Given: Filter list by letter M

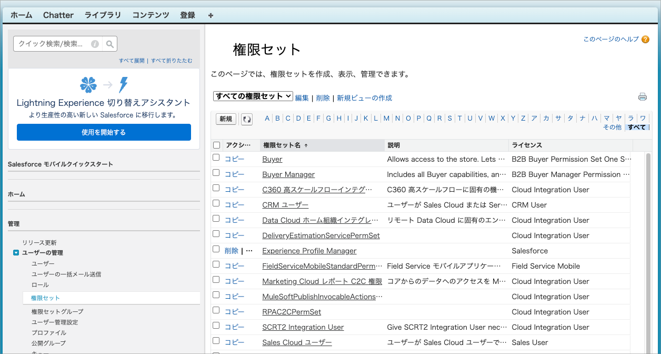Looking at the screenshot, I should click(x=386, y=118).
